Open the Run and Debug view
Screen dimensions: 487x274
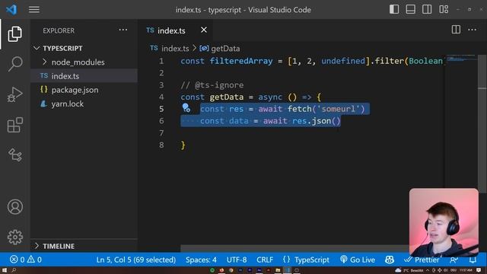click(14, 94)
